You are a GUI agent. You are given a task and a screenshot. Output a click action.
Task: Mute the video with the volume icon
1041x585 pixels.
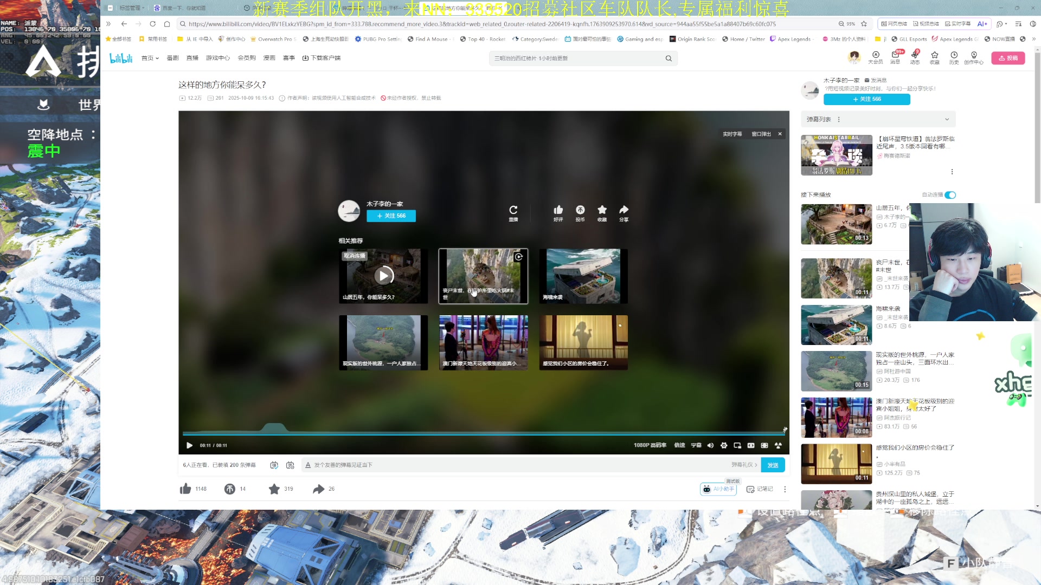(710, 445)
